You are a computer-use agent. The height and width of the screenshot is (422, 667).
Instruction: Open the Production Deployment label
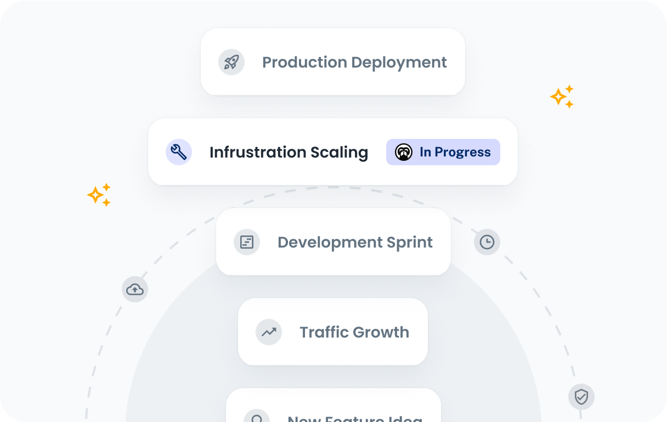click(x=354, y=62)
